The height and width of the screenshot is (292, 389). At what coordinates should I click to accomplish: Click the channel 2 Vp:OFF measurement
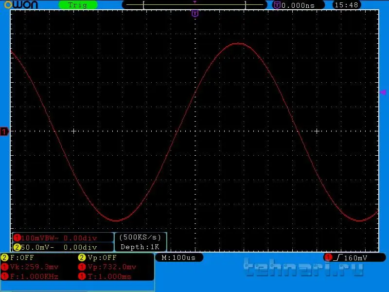pyautogui.click(x=102, y=257)
